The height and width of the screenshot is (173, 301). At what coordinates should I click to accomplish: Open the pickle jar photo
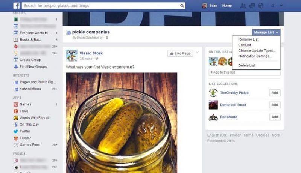(x=122, y=123)
